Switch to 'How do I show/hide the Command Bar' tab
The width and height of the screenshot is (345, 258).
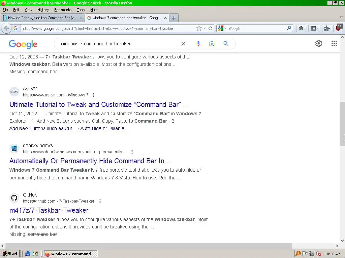coord(42,18)
